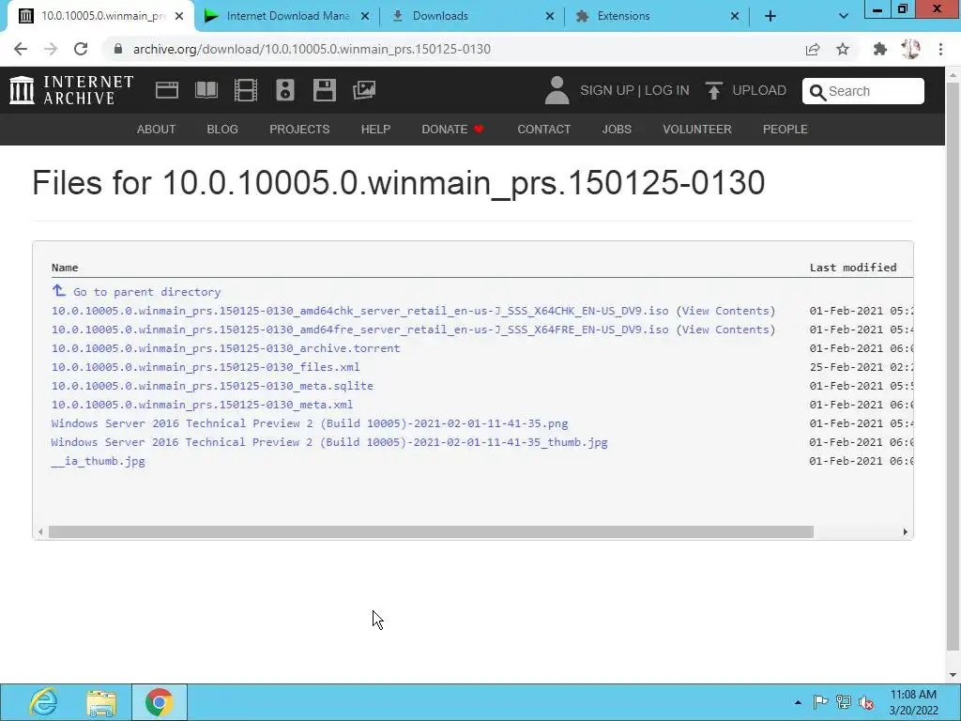The image size is (961, 721).
Task: Open the _meta.sqlite link
Action: click(212, 386)
